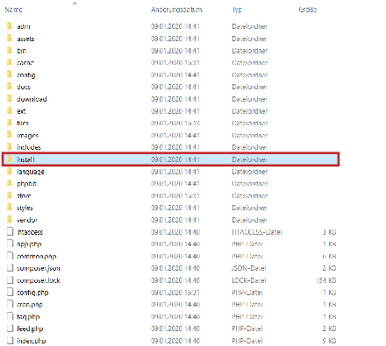Click the download folder icon

coord(10,99)
